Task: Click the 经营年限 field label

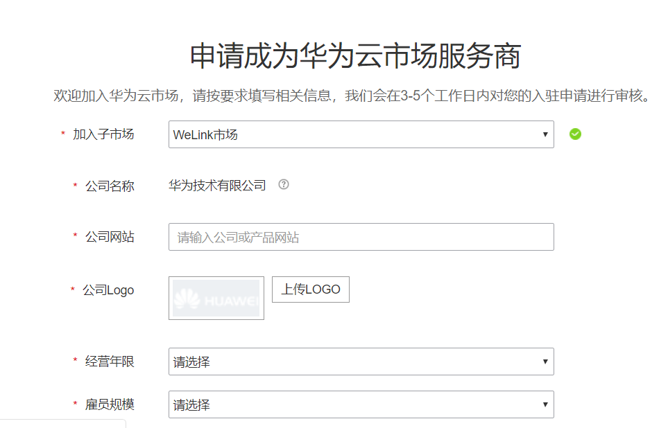Action: point(110,362)
